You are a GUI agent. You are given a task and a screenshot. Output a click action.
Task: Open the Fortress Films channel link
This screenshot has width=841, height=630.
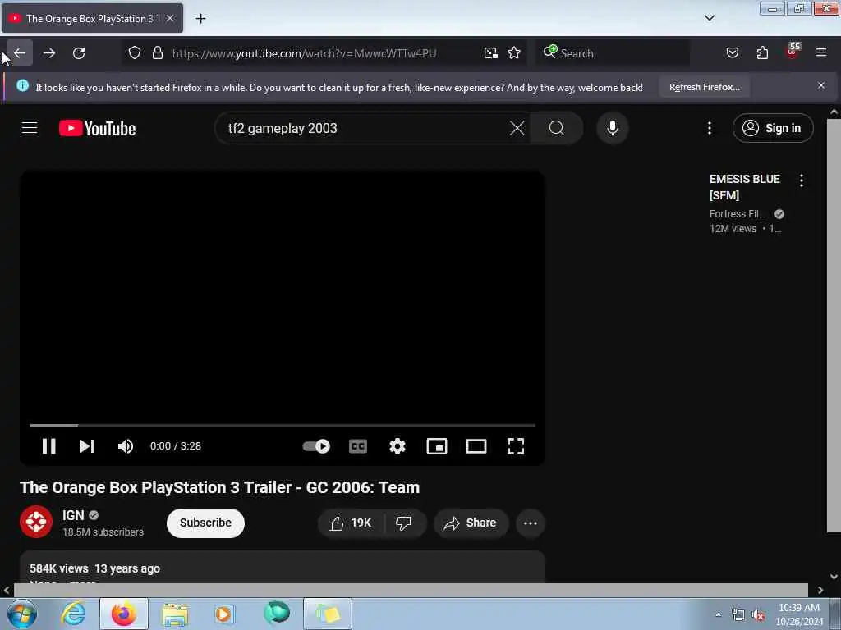click(738, 214)
